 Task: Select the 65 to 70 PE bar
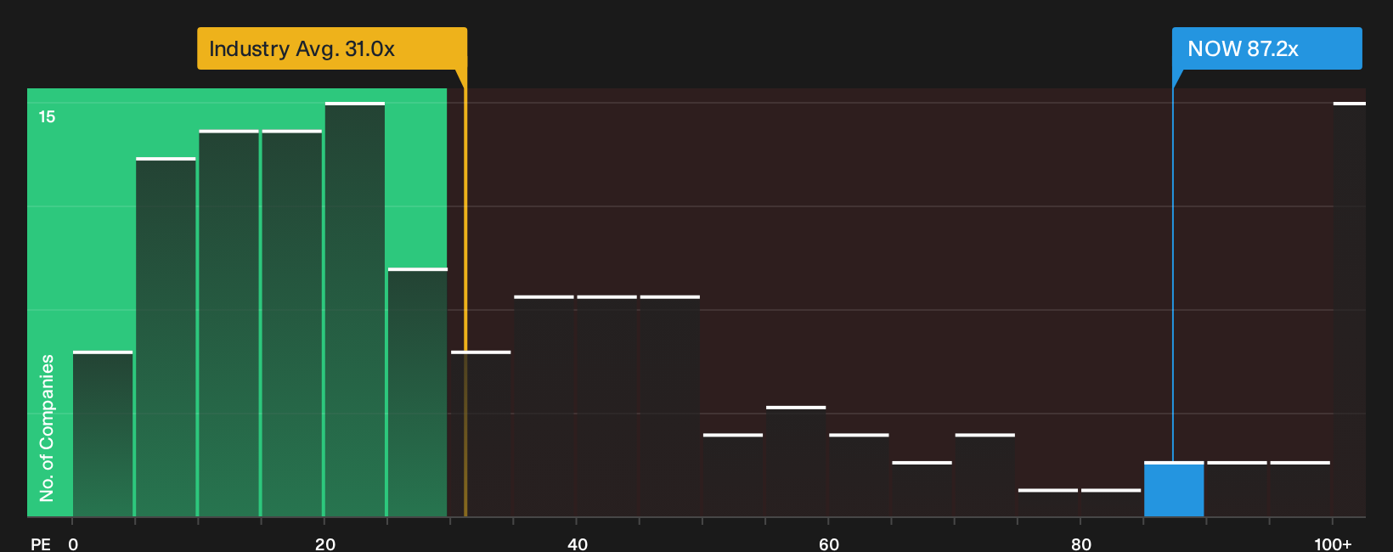click(x=922, y=489)
